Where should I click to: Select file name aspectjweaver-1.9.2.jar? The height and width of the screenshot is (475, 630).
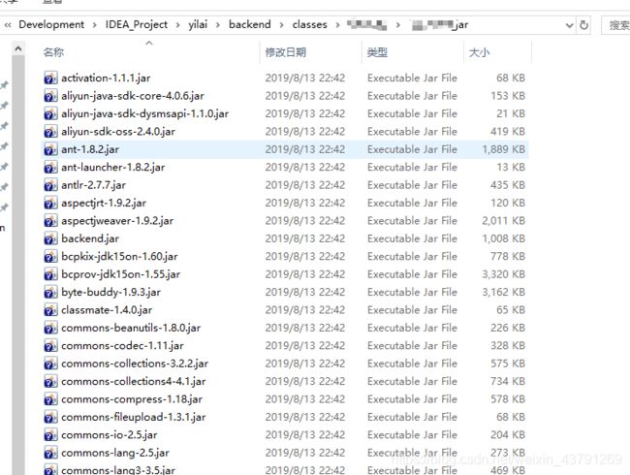pyautogui.click(x=117, y=221)
